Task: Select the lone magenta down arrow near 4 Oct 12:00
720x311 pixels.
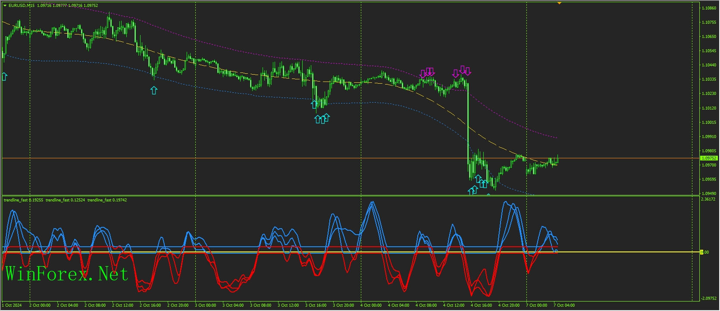Action: pos(456,73)
